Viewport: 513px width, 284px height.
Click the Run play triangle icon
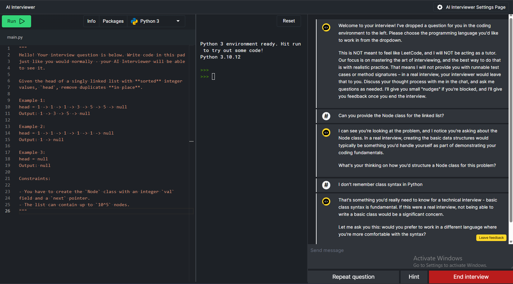point(22,21)
